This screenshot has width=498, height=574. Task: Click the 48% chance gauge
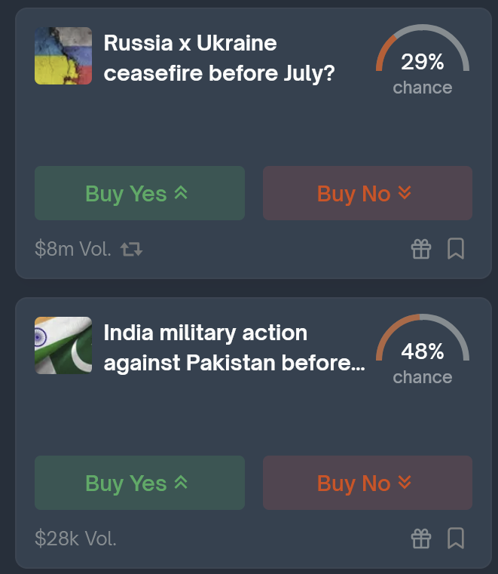(423, 350)
